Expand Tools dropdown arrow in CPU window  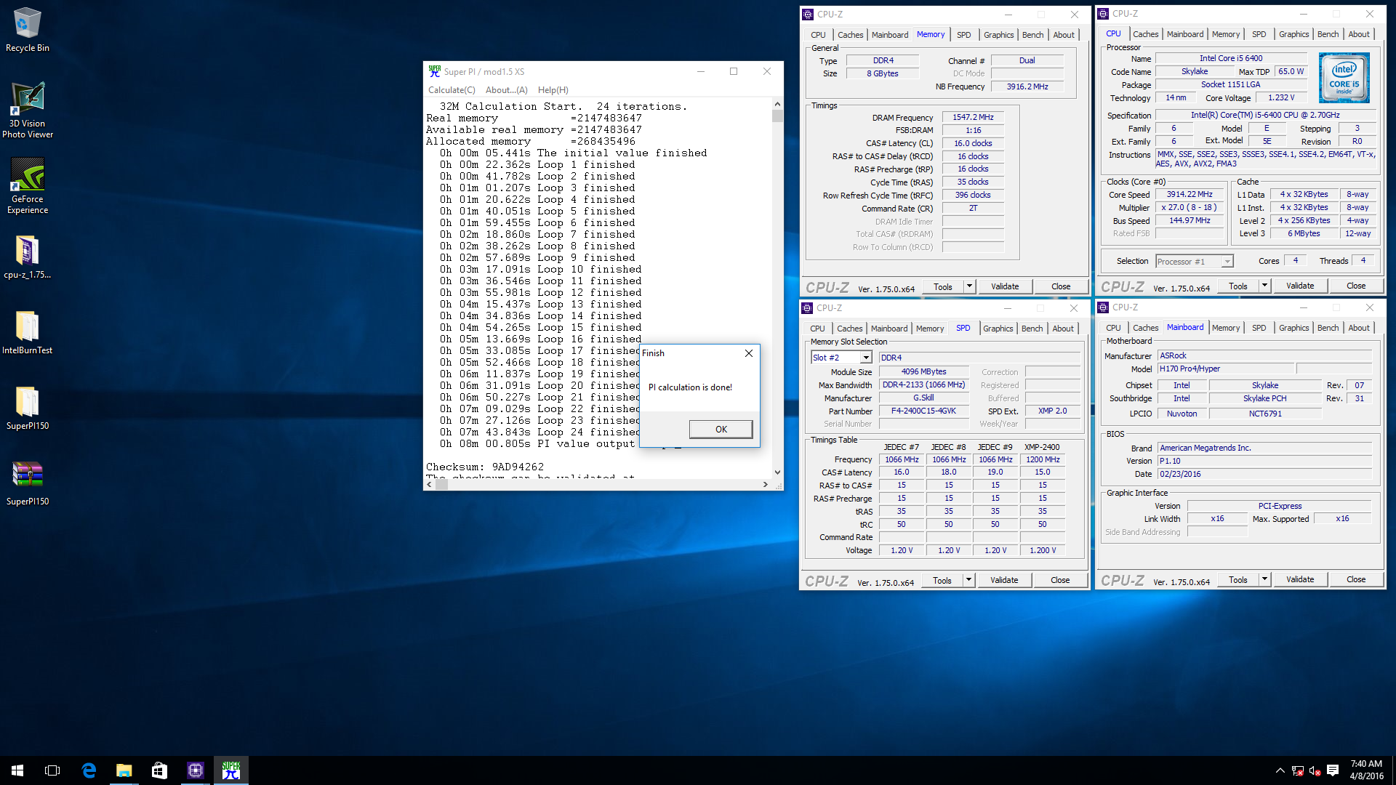pos(1264,286)
